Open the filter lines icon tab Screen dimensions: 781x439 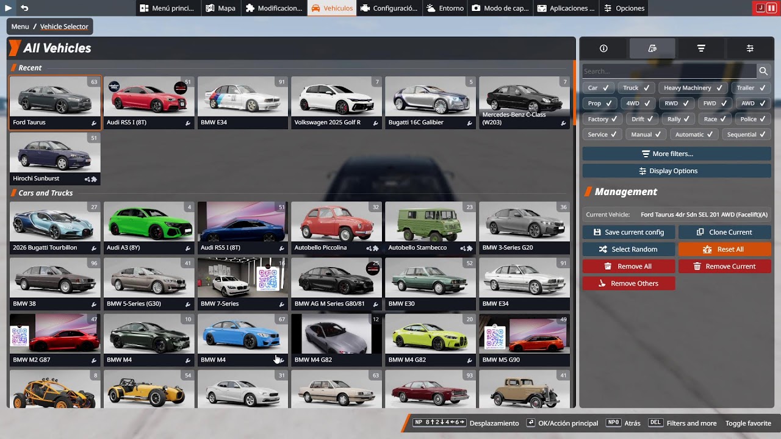click(701, 48)
